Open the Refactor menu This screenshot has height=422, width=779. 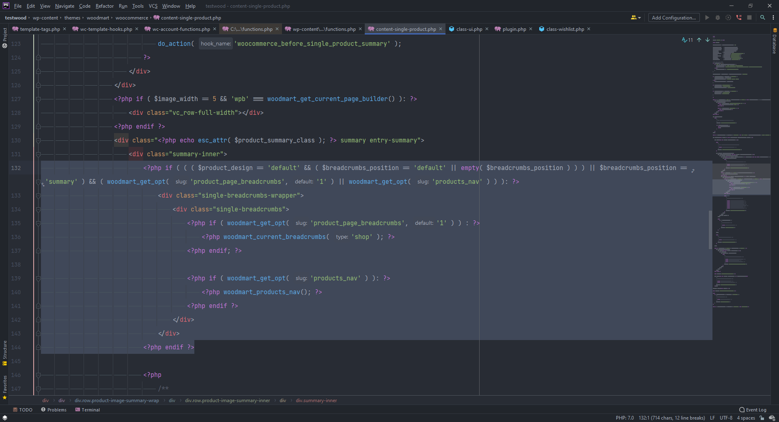tap(104, 6)
